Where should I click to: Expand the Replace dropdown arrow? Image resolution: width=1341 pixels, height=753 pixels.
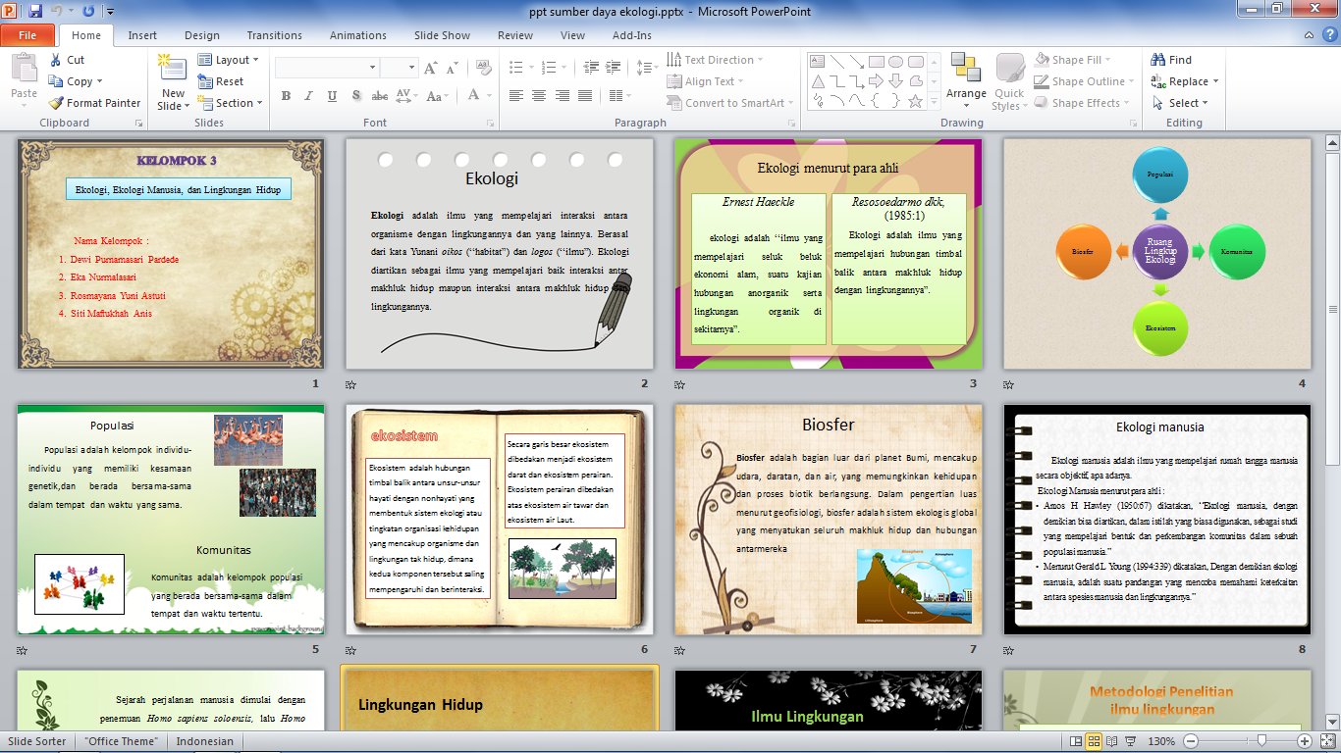(1215, 81)
